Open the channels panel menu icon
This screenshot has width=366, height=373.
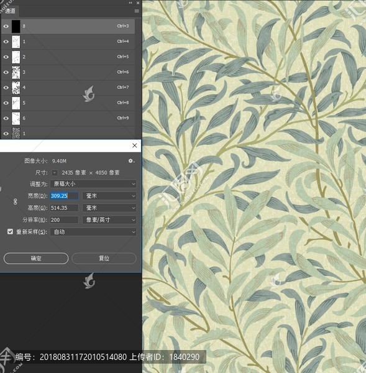click(137, 11)
